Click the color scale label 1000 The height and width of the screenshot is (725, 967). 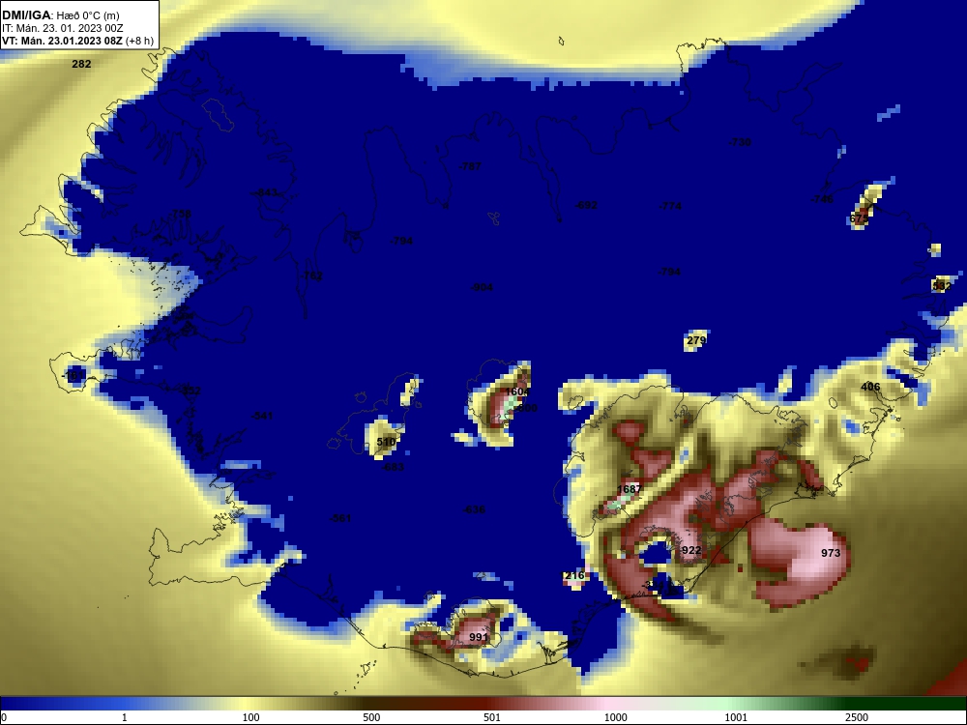[615, 717]
